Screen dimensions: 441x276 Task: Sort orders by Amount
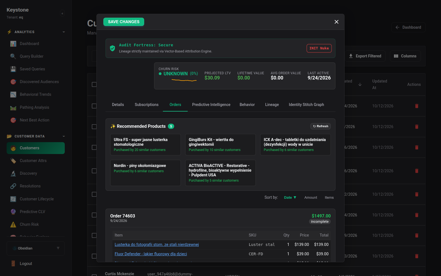311,198
